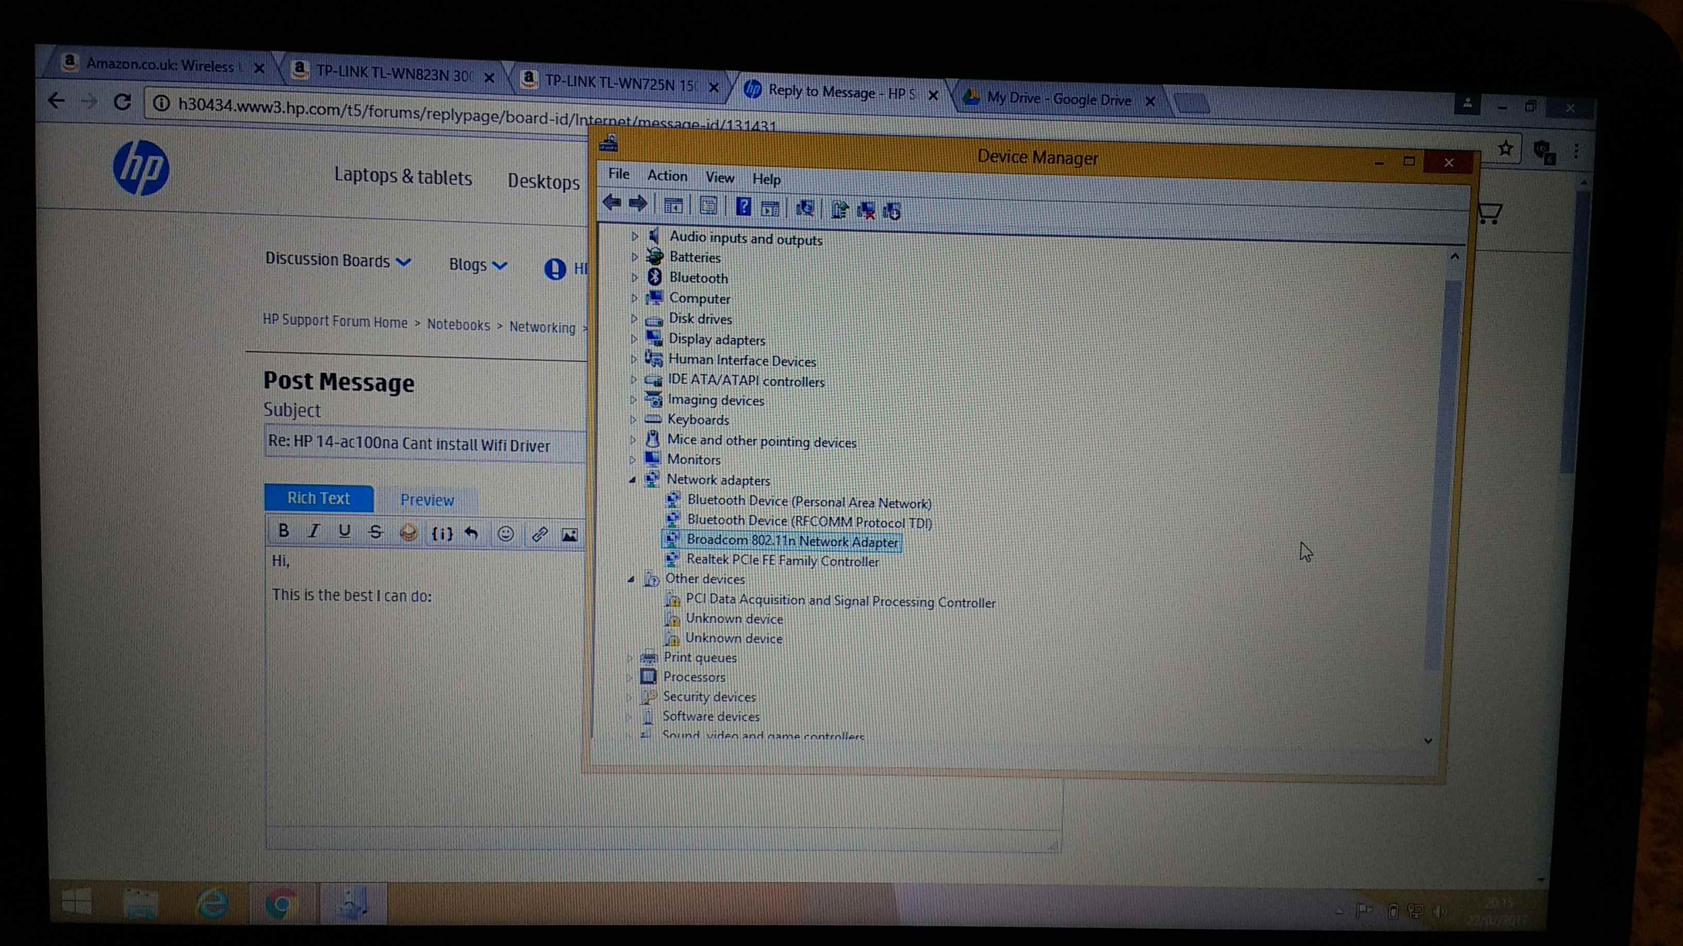This screenshot has width=1683, height=946.
Task: Click the Scan for hardware changes icon
Action: (805, 209)
